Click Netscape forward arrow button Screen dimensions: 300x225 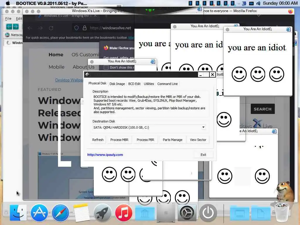click(x=16, y=27)
